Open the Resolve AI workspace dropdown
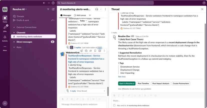The width and height of the screenshot is (207, 108). coord(19,9)
